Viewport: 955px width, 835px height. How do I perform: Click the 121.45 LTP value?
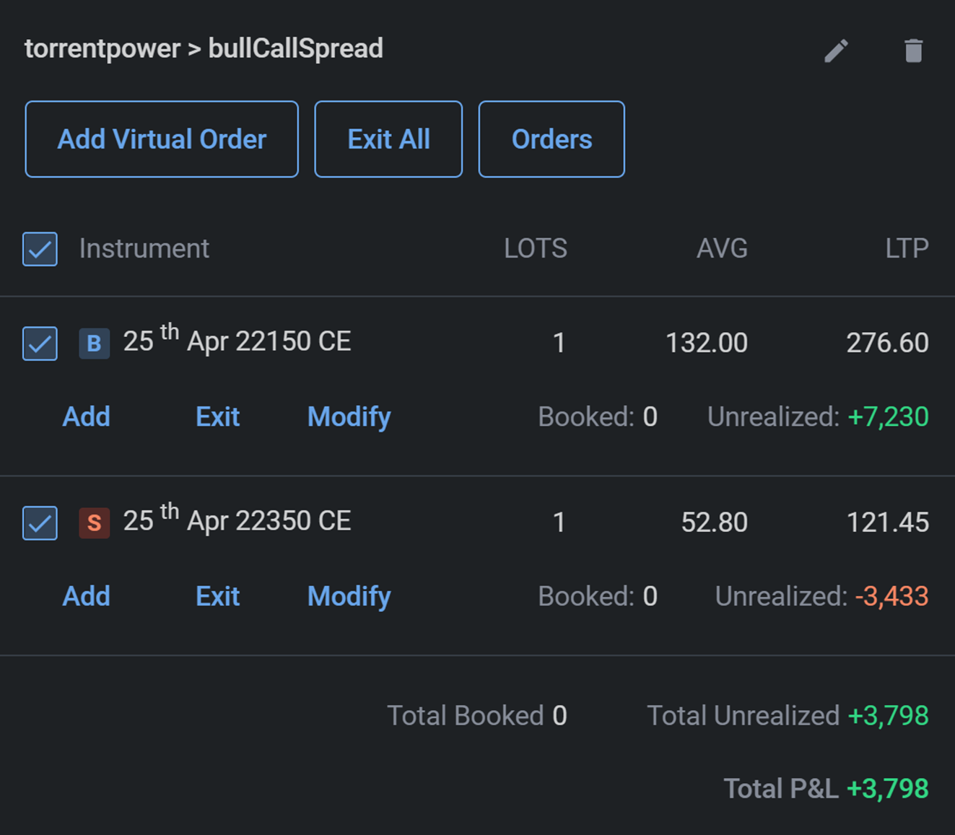tap(887, 523)
